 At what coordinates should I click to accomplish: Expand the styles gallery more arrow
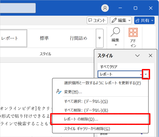100,38
